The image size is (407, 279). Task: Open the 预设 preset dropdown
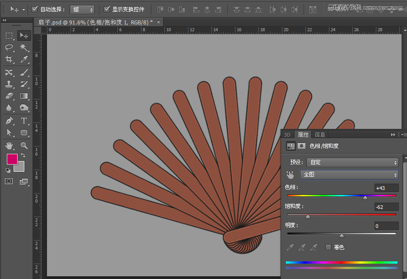tap(352, 162)
